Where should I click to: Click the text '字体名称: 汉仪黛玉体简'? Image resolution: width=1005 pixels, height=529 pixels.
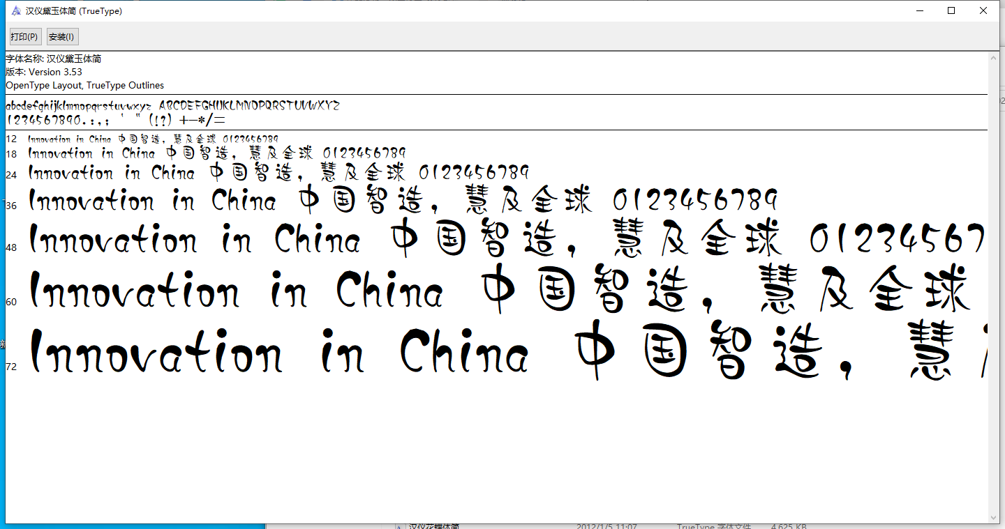click(54, 59)
